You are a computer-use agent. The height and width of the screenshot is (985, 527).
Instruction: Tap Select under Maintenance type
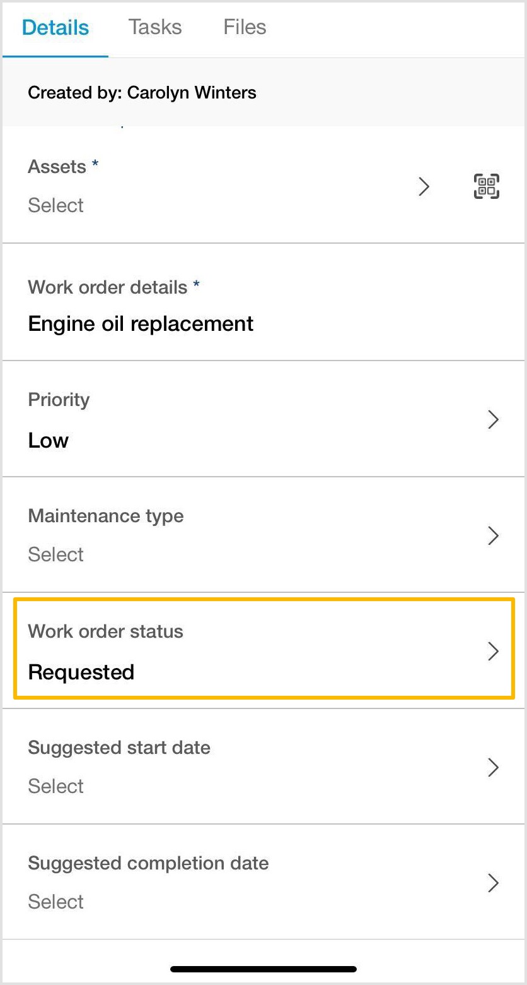[x=55, y=554]
